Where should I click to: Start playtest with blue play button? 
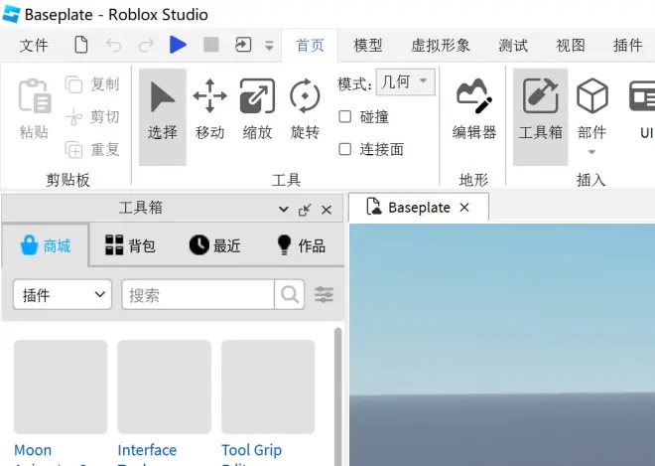178,45
